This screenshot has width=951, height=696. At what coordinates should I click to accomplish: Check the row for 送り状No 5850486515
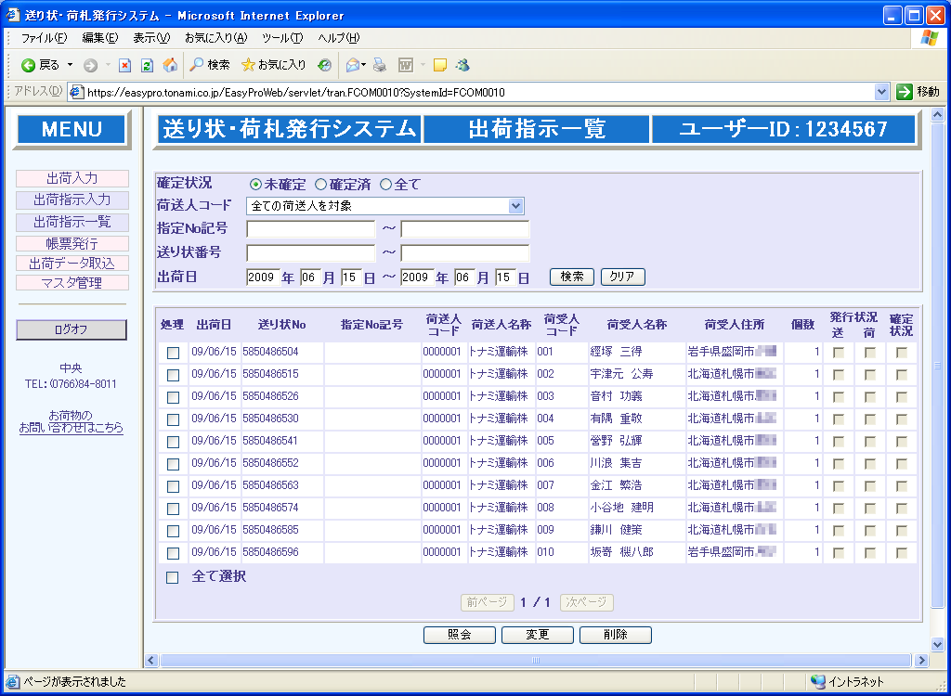[173, 375]
